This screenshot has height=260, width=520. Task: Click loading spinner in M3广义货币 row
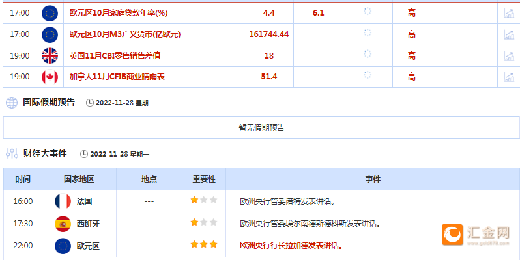click(368, 32)
